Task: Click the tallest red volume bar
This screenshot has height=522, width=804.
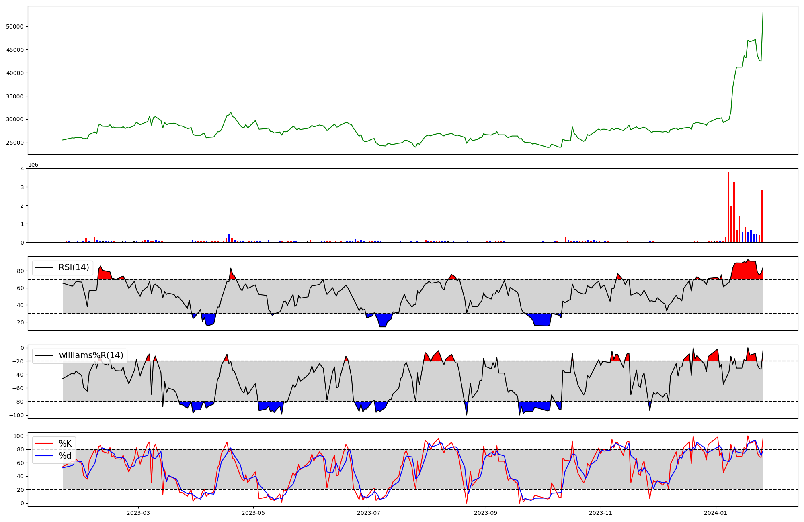Action: pyautogui.click(x=728, y=207)
